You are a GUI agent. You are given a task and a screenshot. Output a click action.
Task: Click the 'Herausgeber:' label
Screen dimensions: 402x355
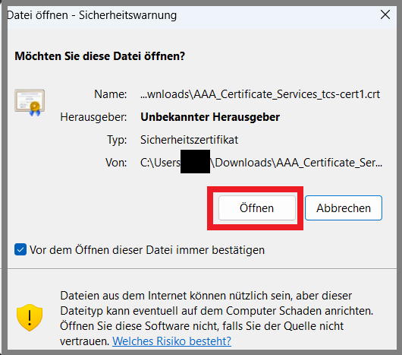(93, 117)
